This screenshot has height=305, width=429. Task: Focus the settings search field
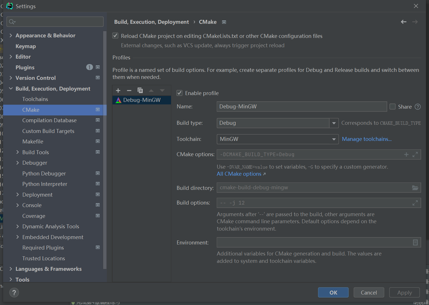point(55,22)
